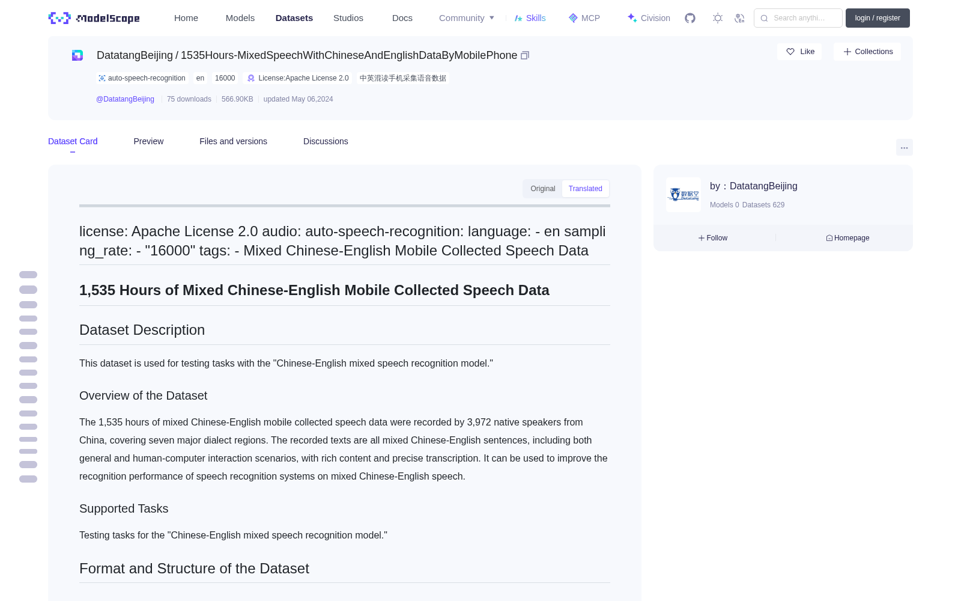This screenshot has width=961, height=601.
Task: Click the Supported Tasks heading
Action: (x=124, y=508)
